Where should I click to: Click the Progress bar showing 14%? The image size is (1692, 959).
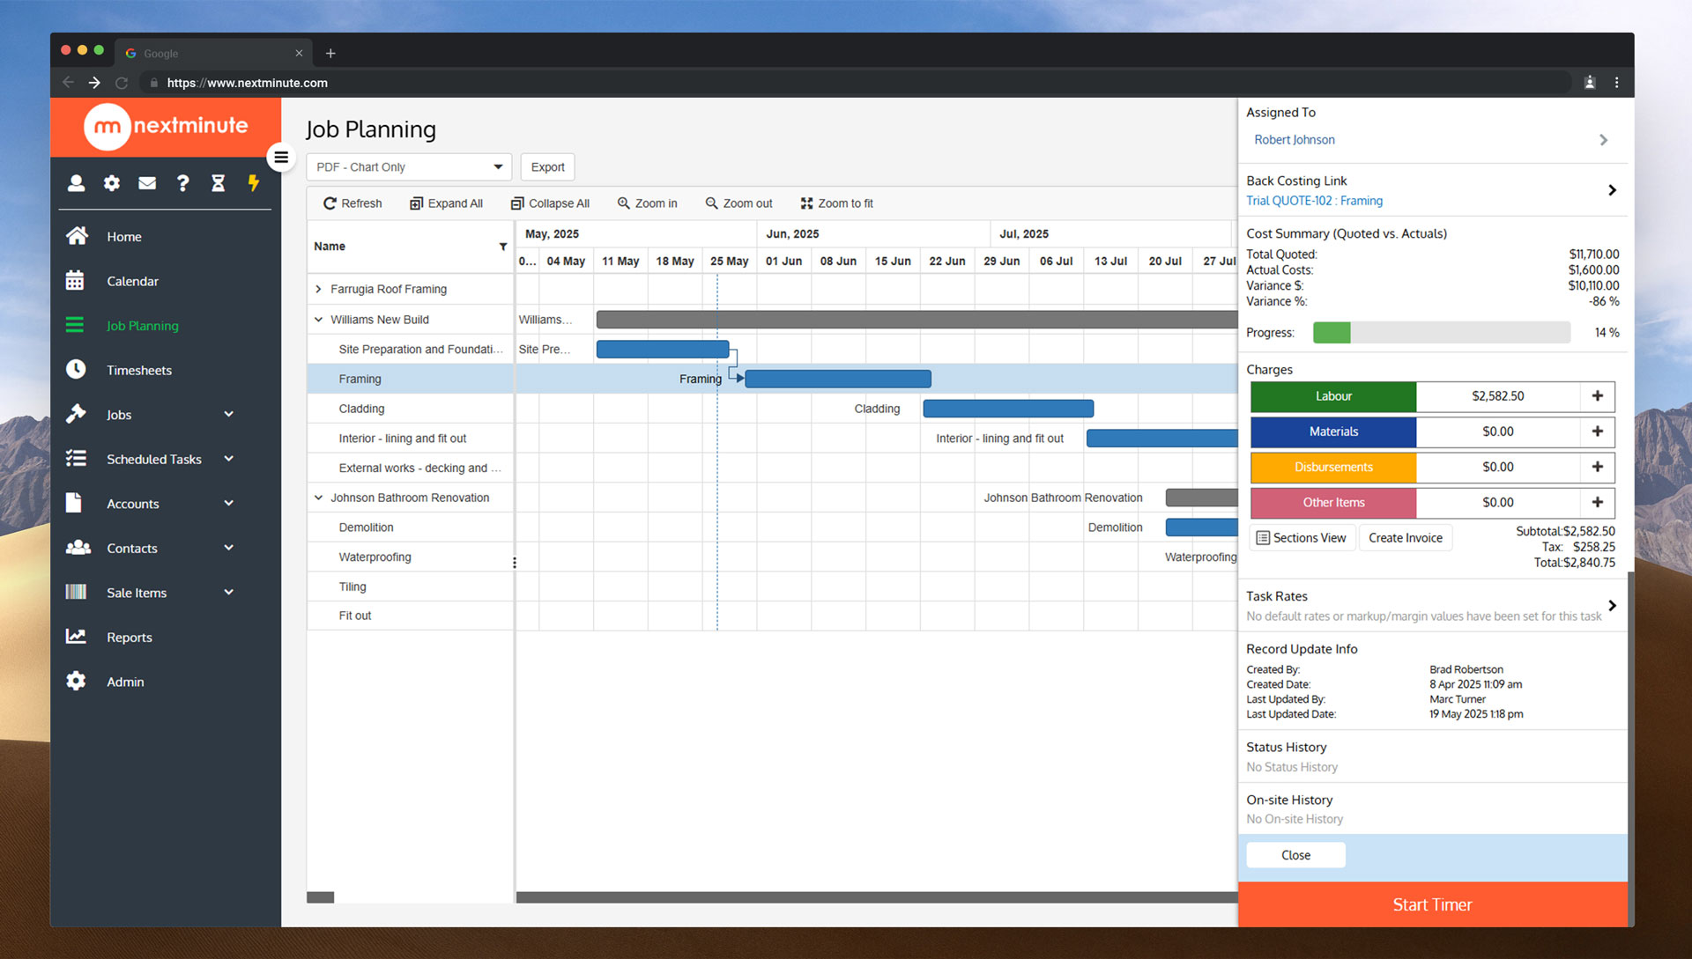1441,332
